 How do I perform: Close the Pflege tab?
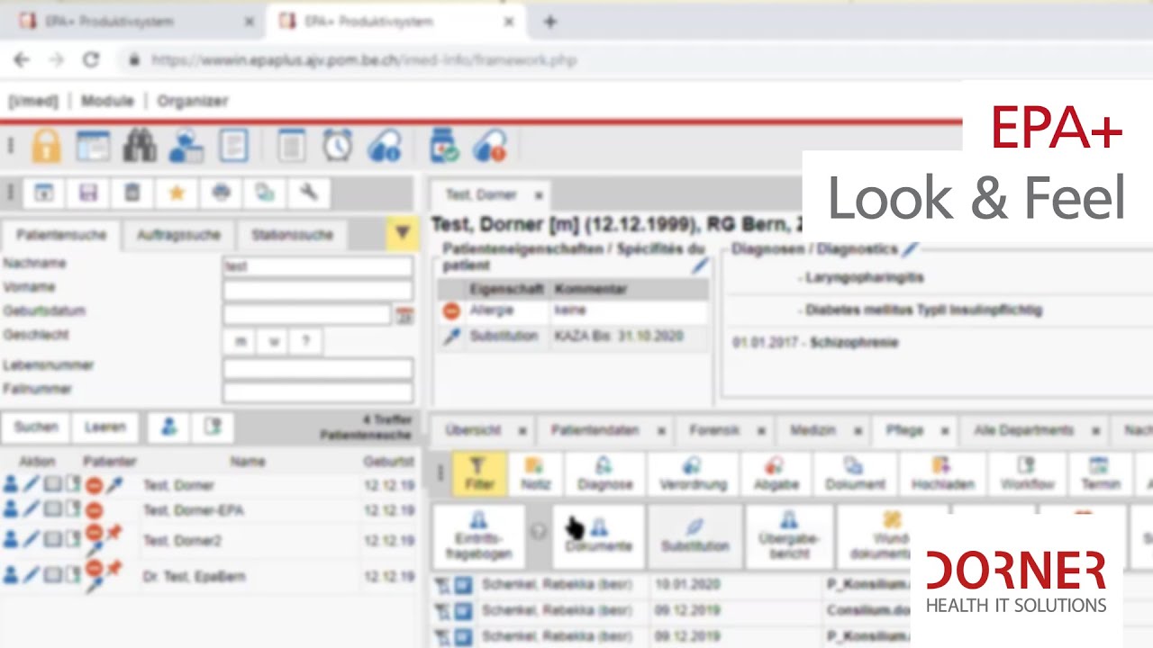[x=944, y=431]
